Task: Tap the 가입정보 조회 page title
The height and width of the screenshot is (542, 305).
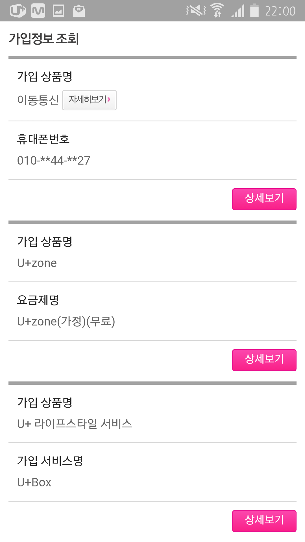Action: [44, 39]
